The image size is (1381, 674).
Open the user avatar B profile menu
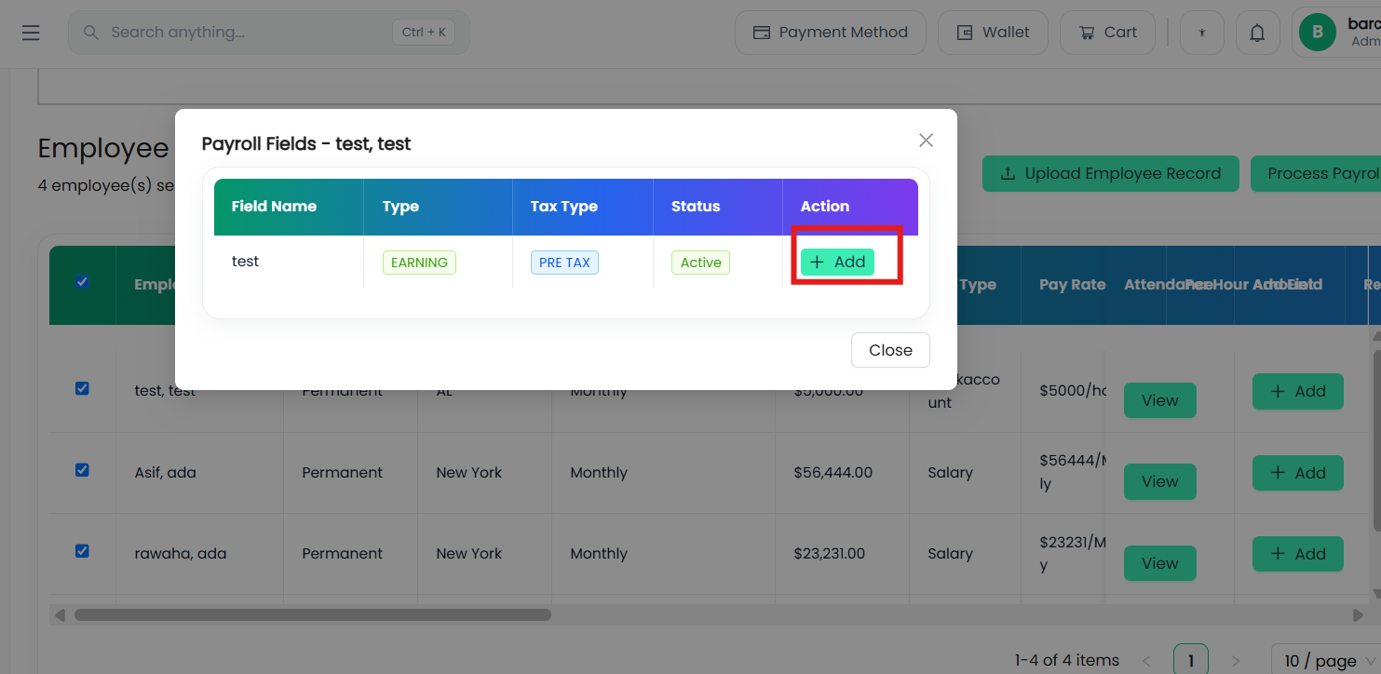point(1317,33)
